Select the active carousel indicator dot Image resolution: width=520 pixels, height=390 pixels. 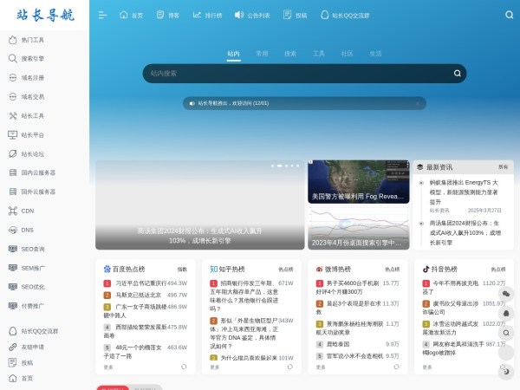pyautogui.click(x=279, y=166)
